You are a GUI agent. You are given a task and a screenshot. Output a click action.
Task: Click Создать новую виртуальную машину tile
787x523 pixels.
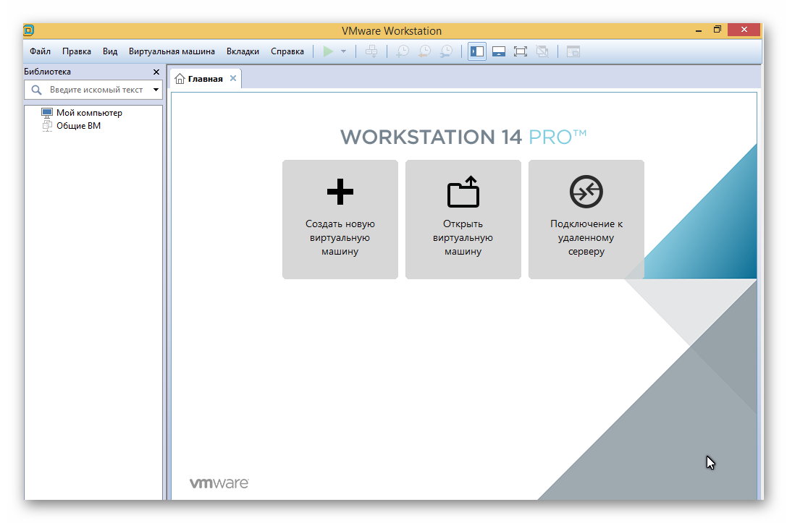point(340,219)
